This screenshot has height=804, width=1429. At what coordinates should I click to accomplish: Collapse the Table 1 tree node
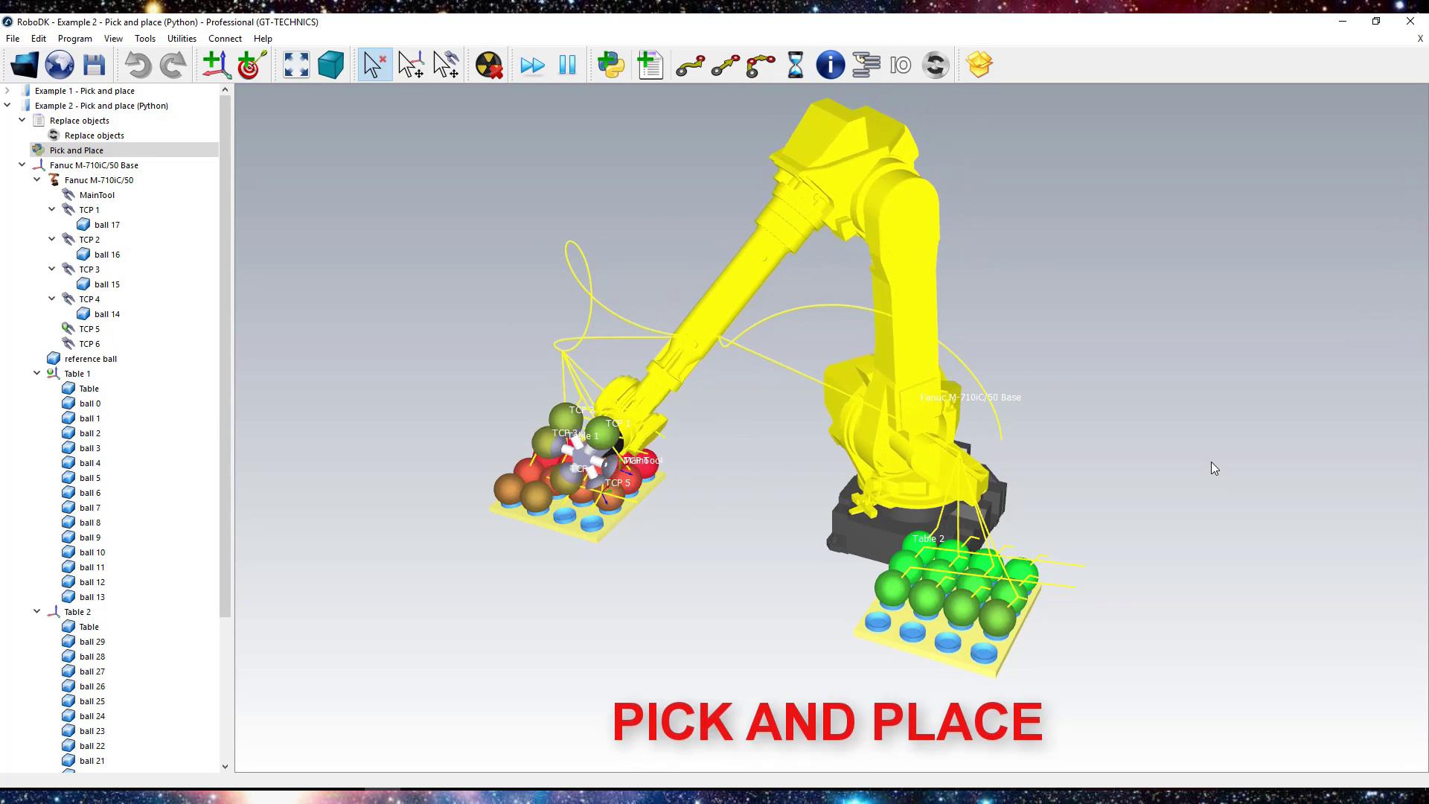point(36,373)
